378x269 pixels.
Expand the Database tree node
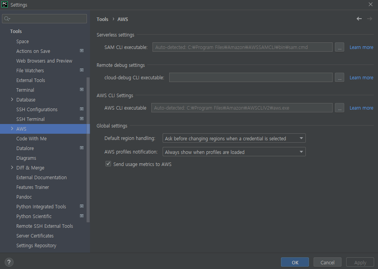(12, 100)
